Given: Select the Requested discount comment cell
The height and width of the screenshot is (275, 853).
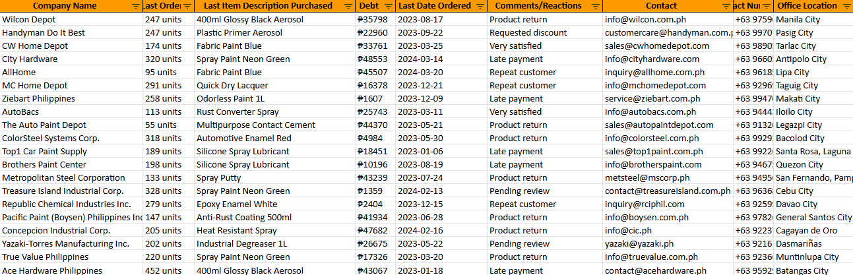Looking at the screenshot, I should point(528,33).
